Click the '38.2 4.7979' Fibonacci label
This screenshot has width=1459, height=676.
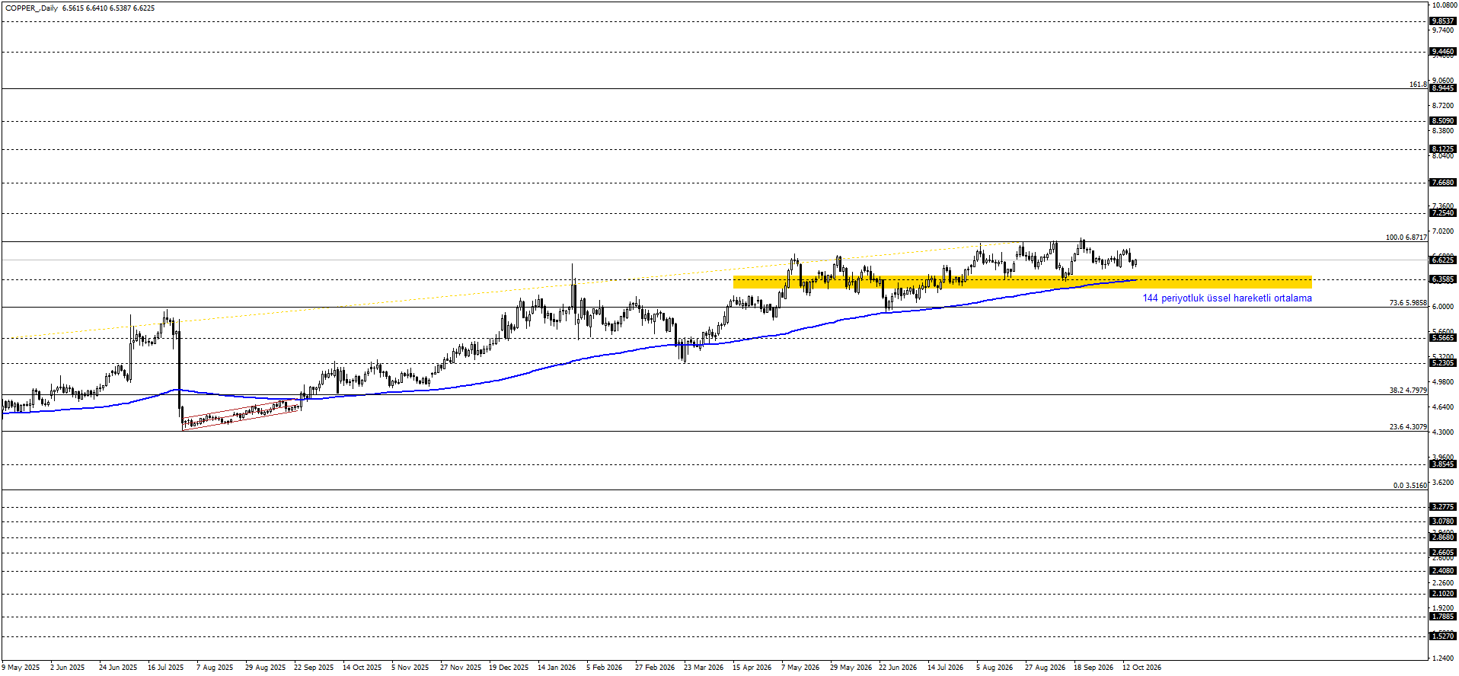click(1408, 391)
